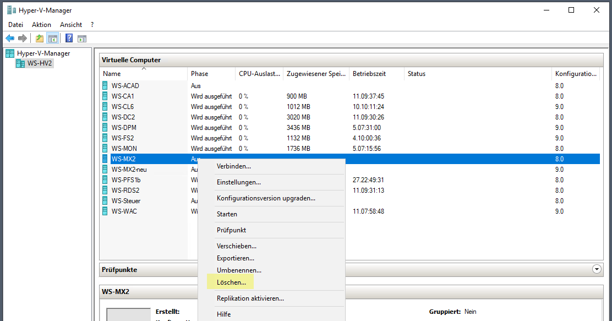The height and width of the screenshot is (321, 612).
Task: Choose Verbinden... from the context menu
Action: (271, 166)
